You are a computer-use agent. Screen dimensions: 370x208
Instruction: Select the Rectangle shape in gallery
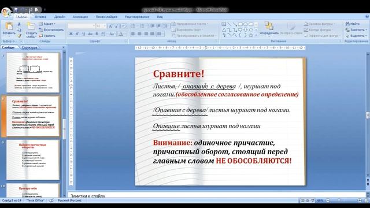click(240, 24)
